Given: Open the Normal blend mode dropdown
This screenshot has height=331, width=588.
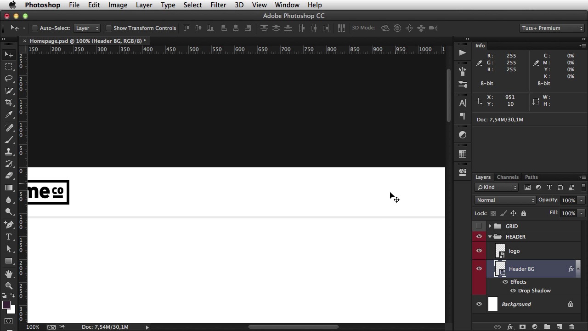Looking at the screenshot, I should coord(505,200).
